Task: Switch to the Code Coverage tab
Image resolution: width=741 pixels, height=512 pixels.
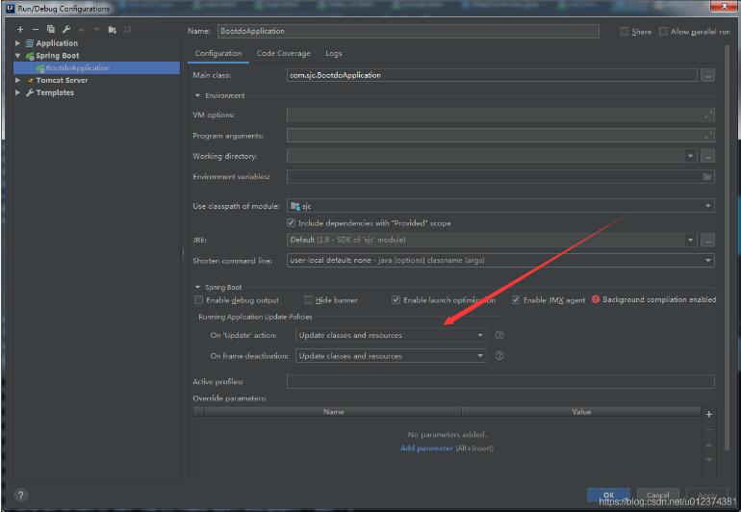Action: [x=284, y=54]
